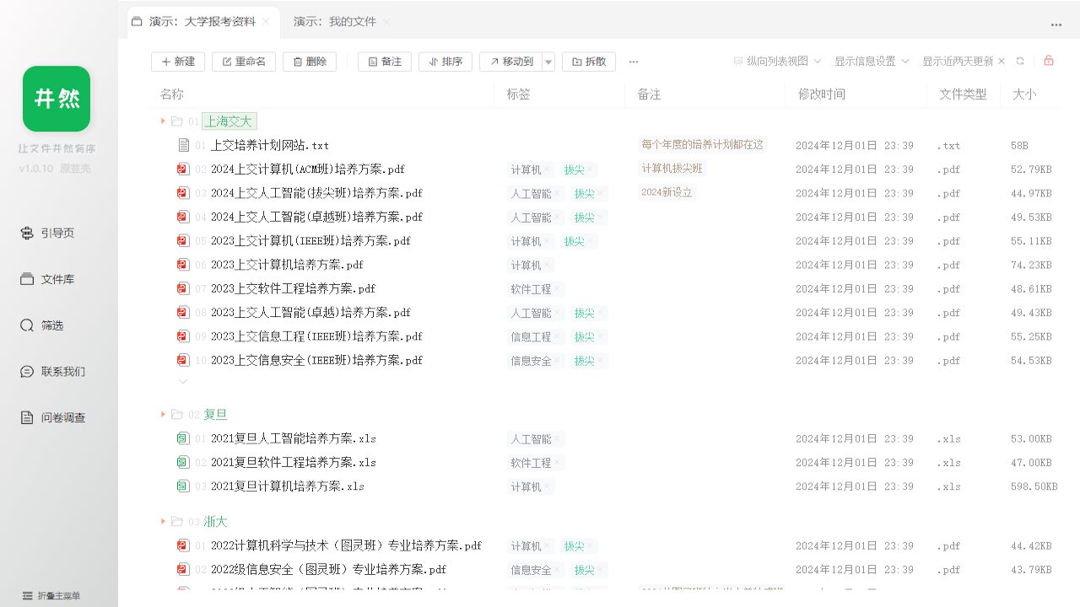Screen dimensions: 1080x607
Task: Click the red unlock padlock icon
Action: click(x=1049, y=61)
